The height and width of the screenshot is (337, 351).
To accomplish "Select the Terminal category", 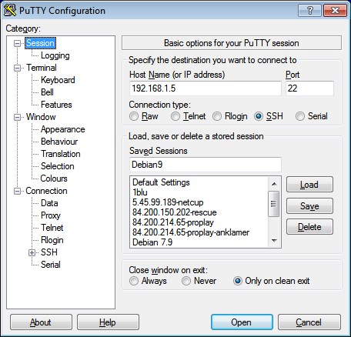I will click(42, 68).
